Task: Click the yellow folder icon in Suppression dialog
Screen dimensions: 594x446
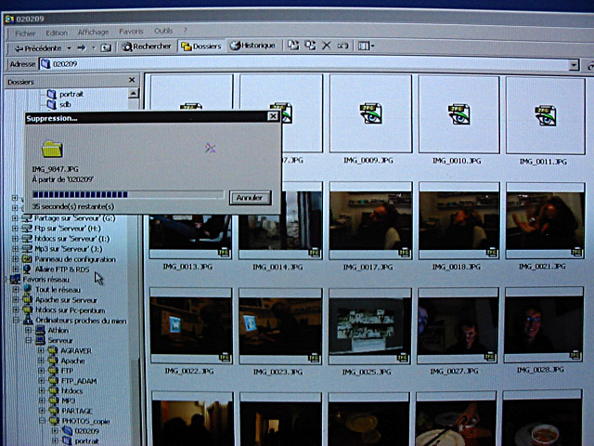Action: [52, 149]
